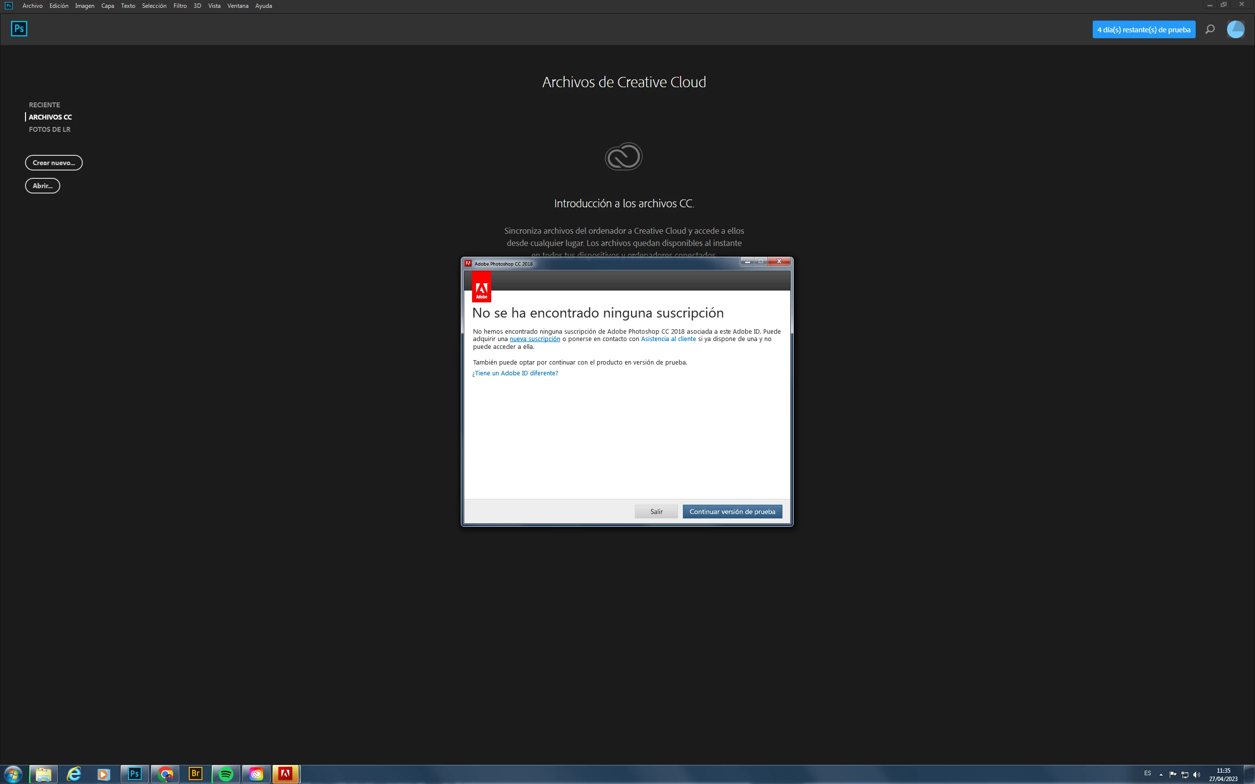
Task: Follow the nueva suscripción link
Action: coord(534,339)
